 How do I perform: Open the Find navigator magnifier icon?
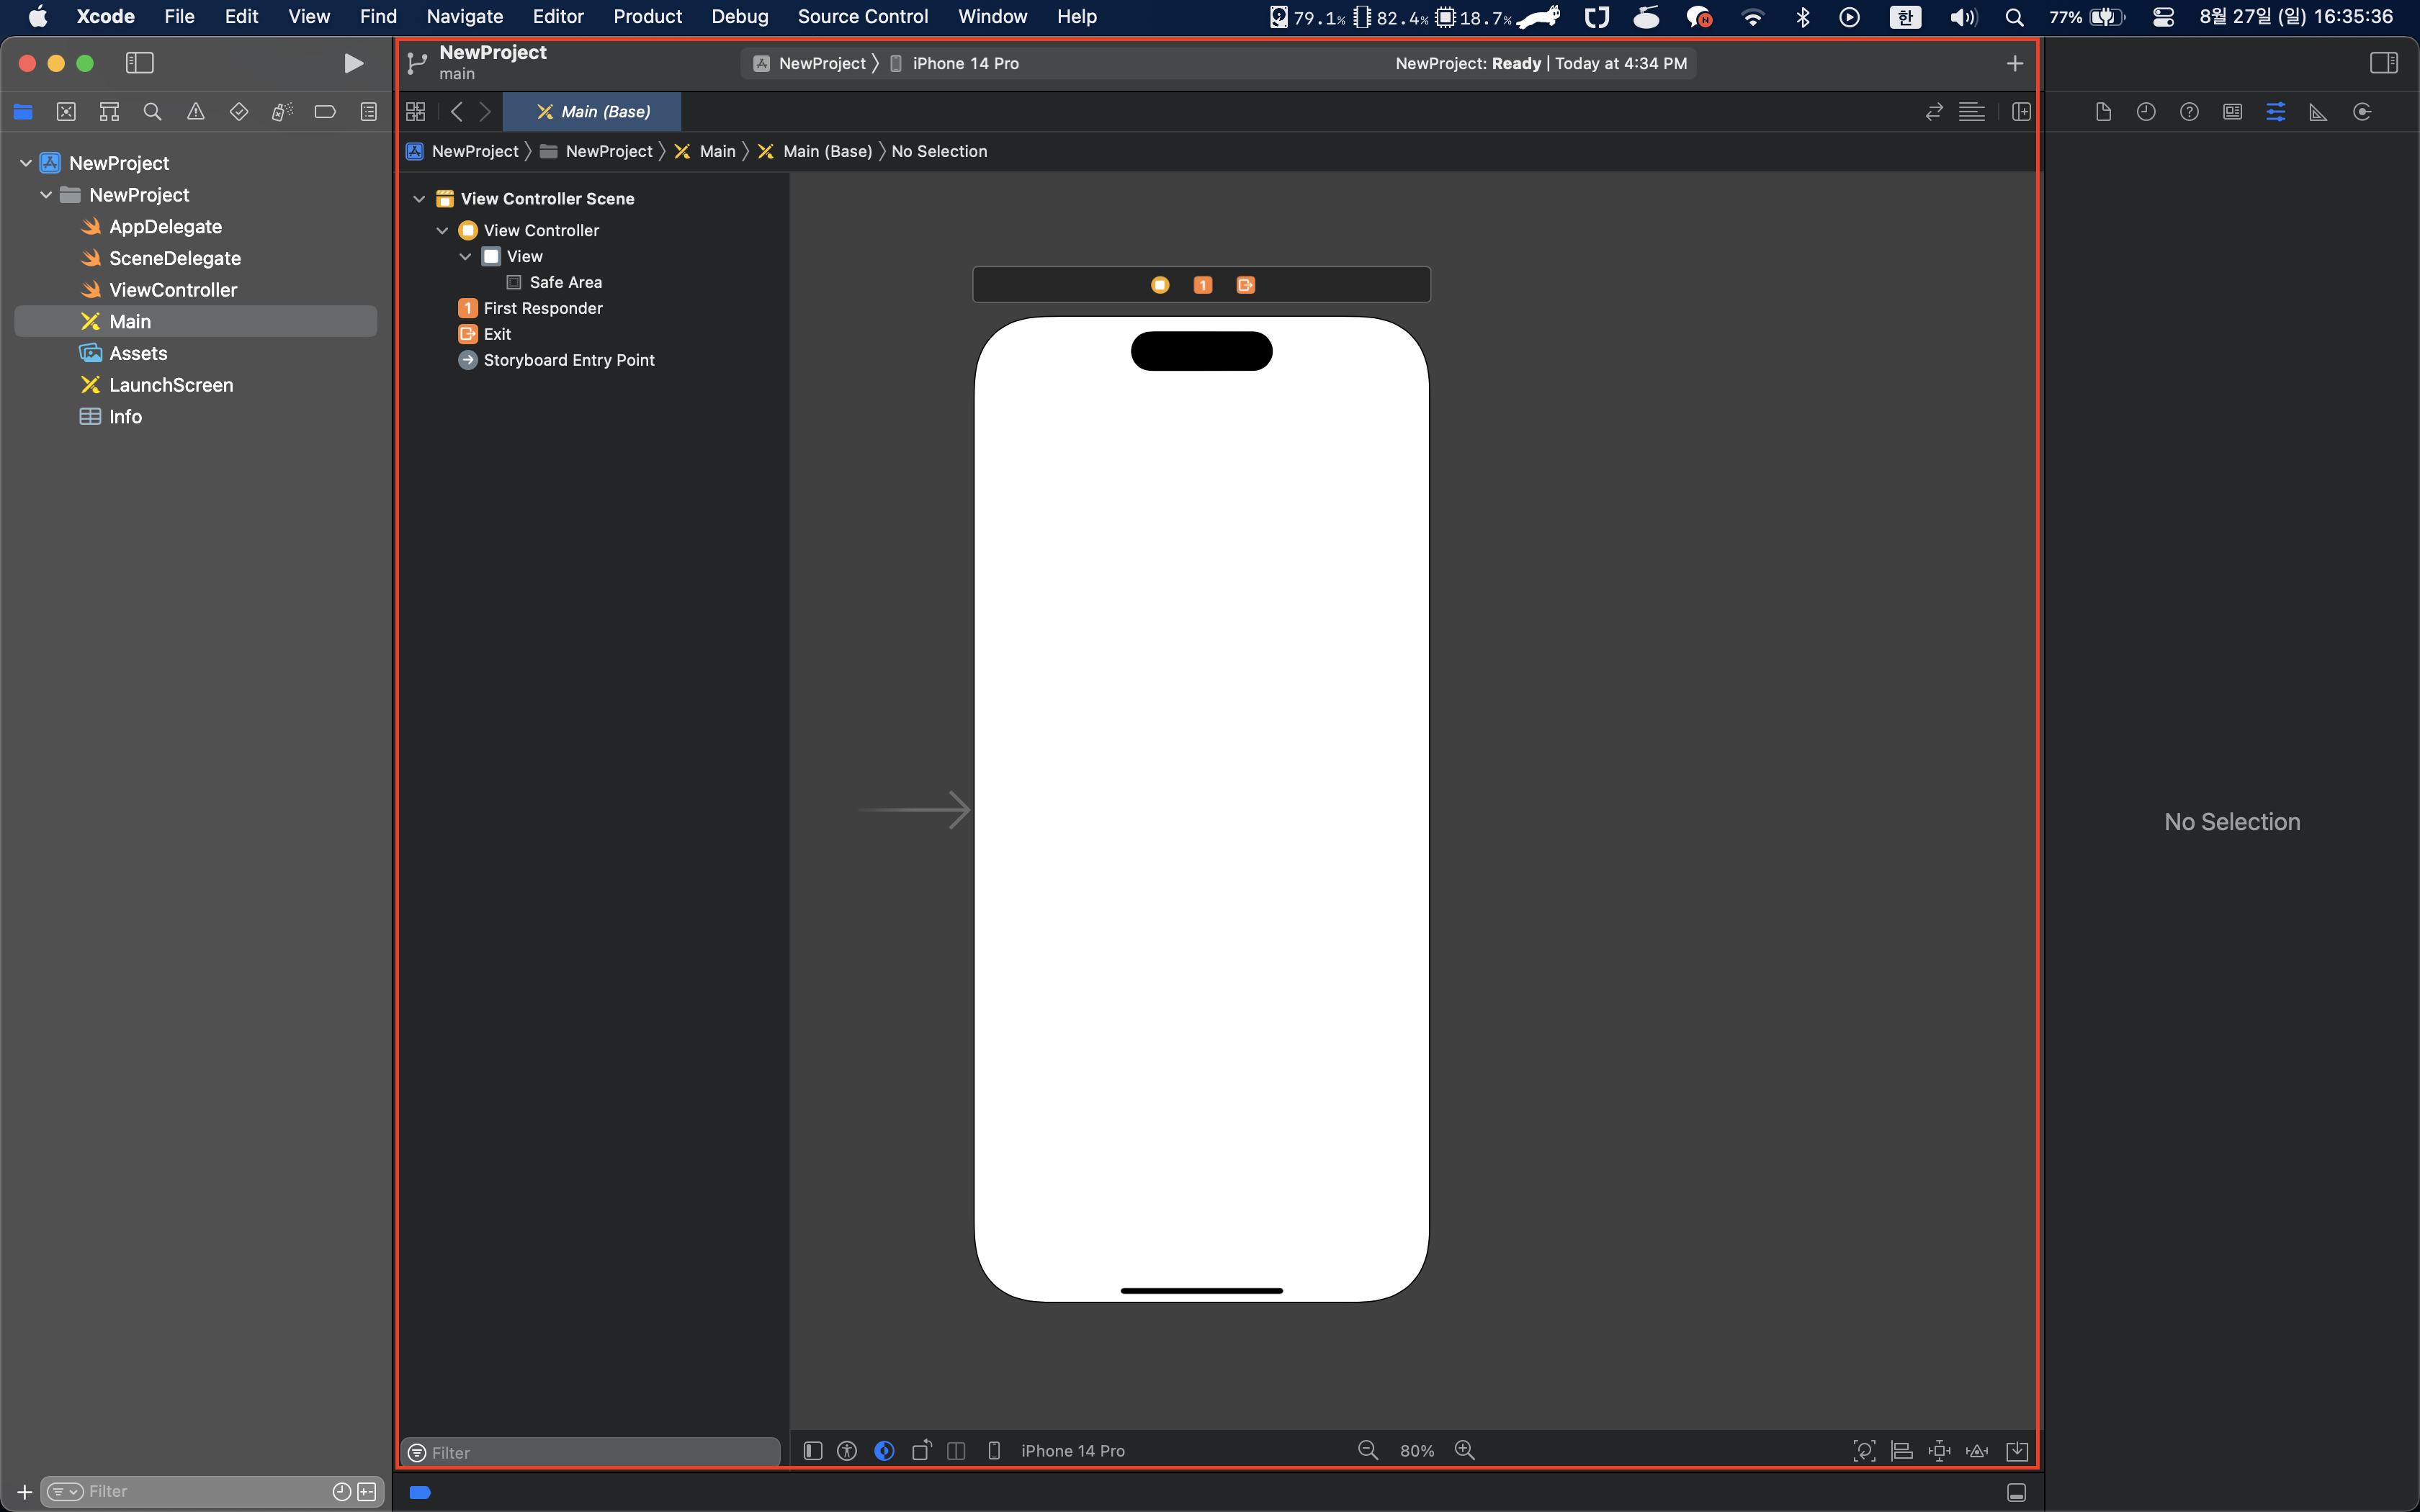152,112
